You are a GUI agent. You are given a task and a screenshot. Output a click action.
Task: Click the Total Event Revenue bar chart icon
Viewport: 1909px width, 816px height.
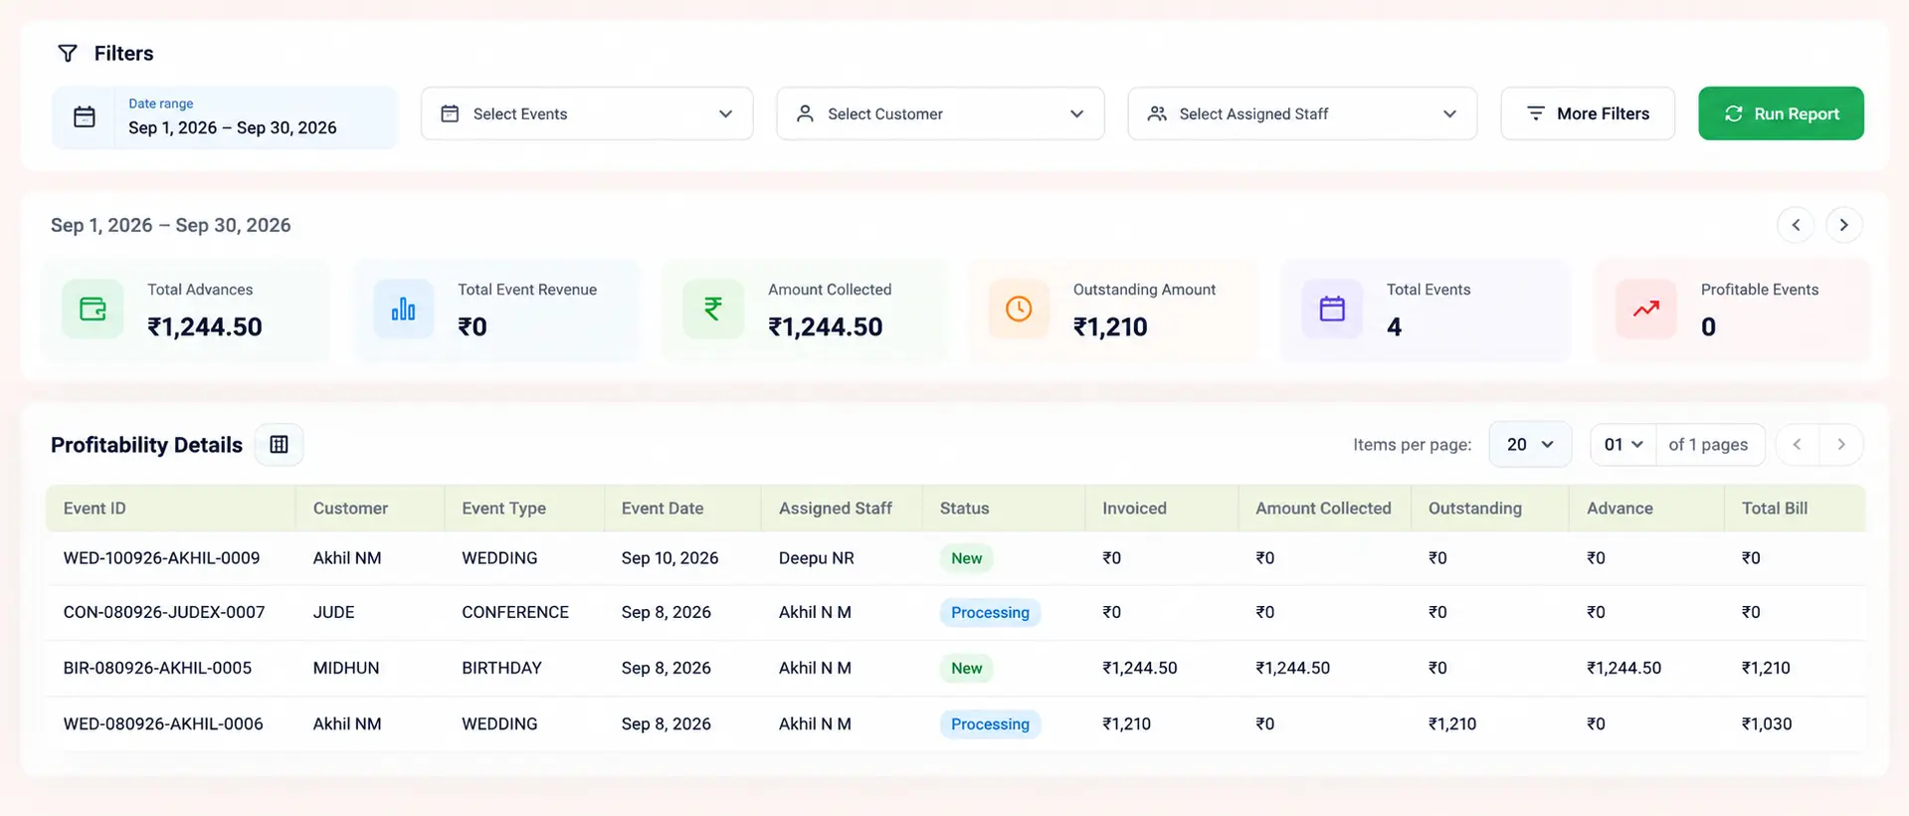(x=403, y=308)
